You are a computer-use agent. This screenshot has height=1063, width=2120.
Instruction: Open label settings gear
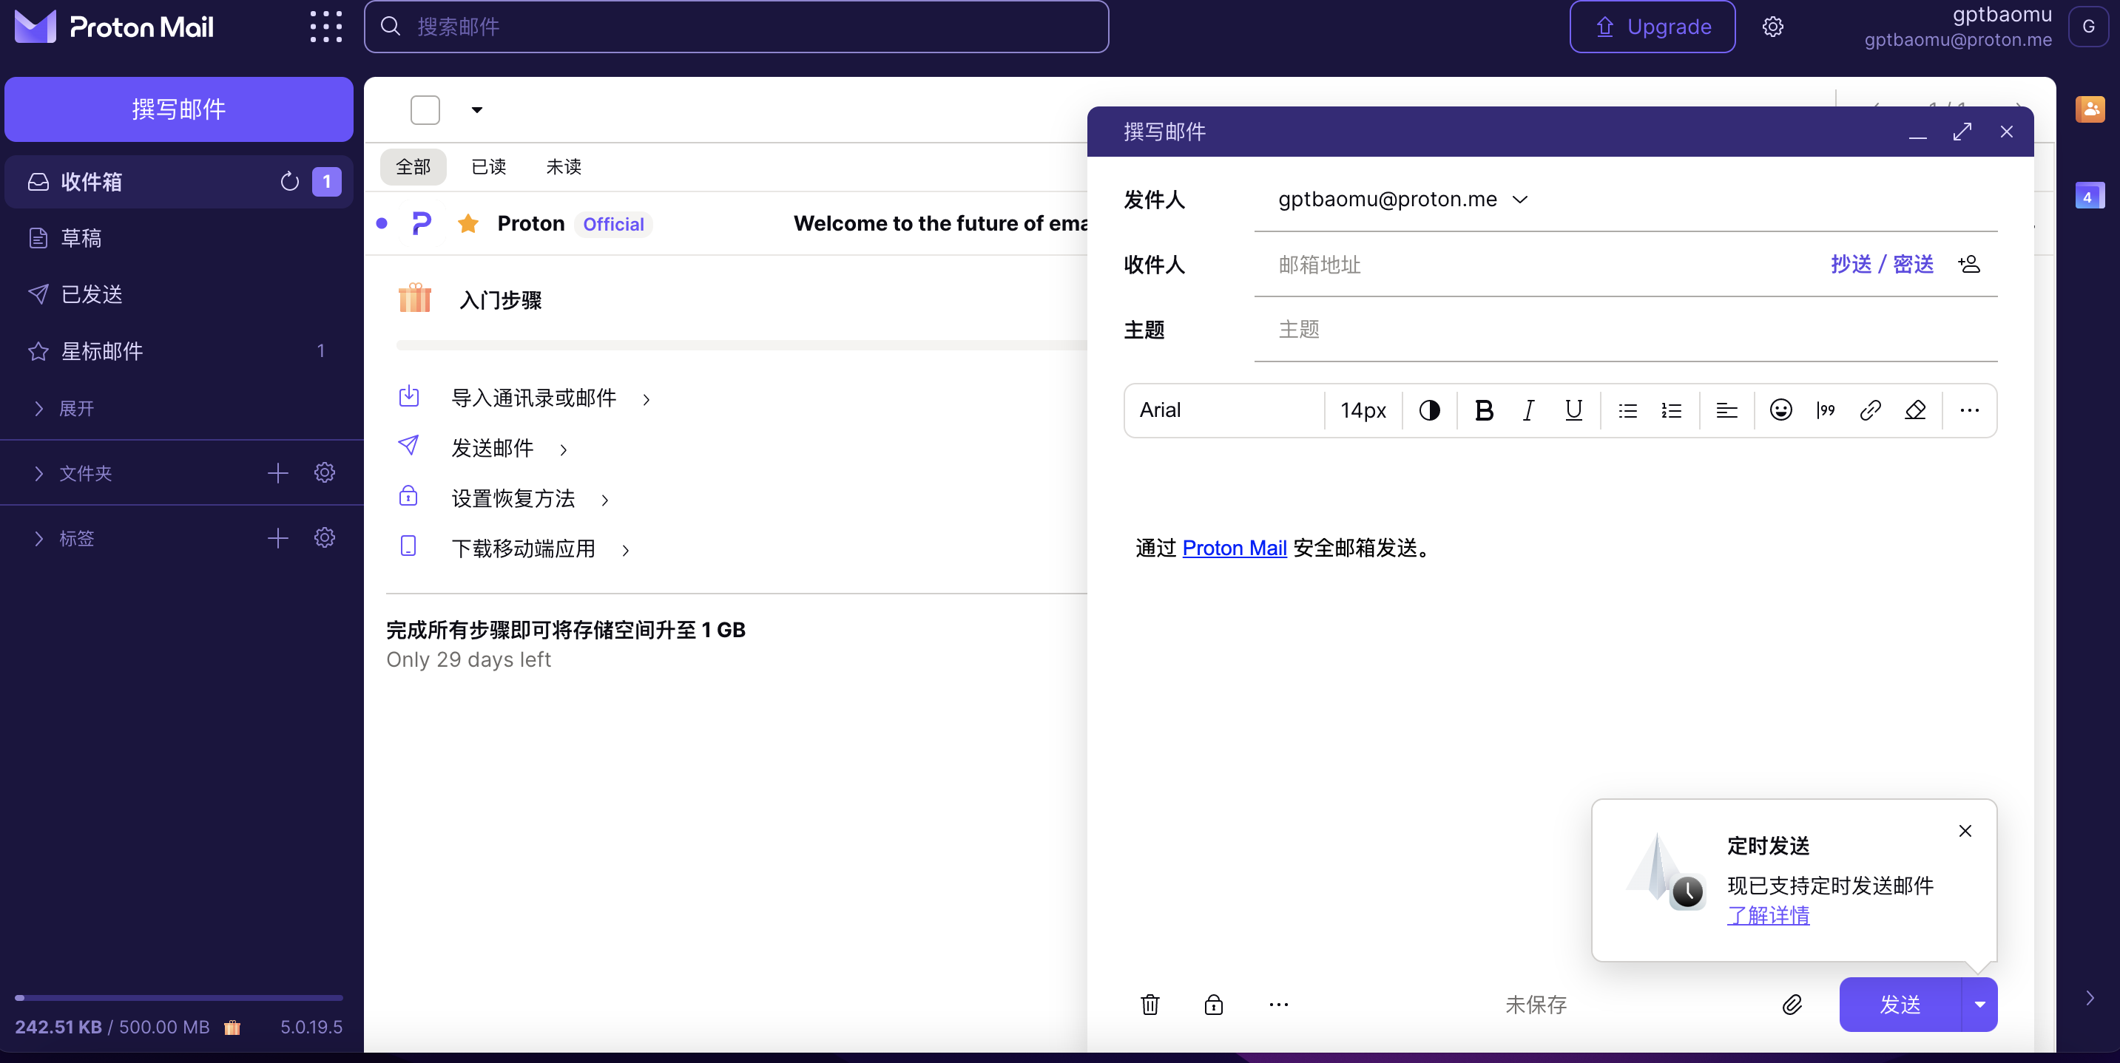tap(324, 538)
